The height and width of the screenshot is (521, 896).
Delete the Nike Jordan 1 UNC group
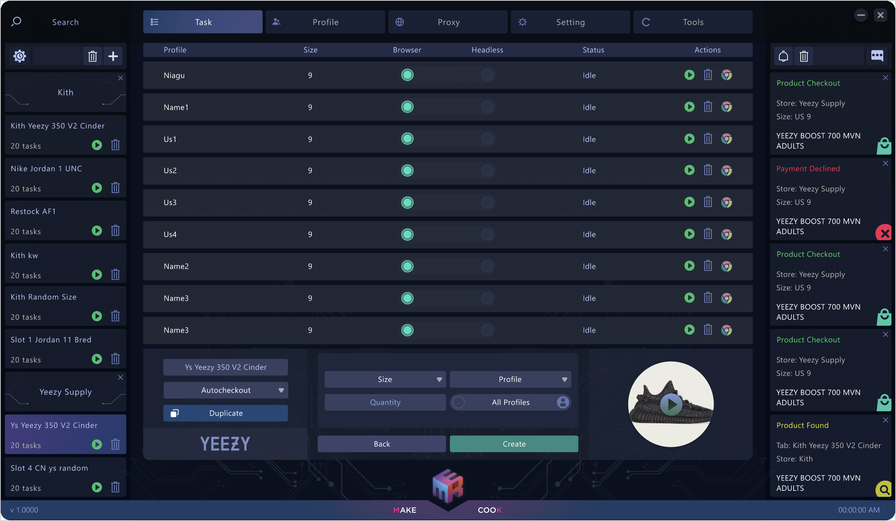[115, 188]
